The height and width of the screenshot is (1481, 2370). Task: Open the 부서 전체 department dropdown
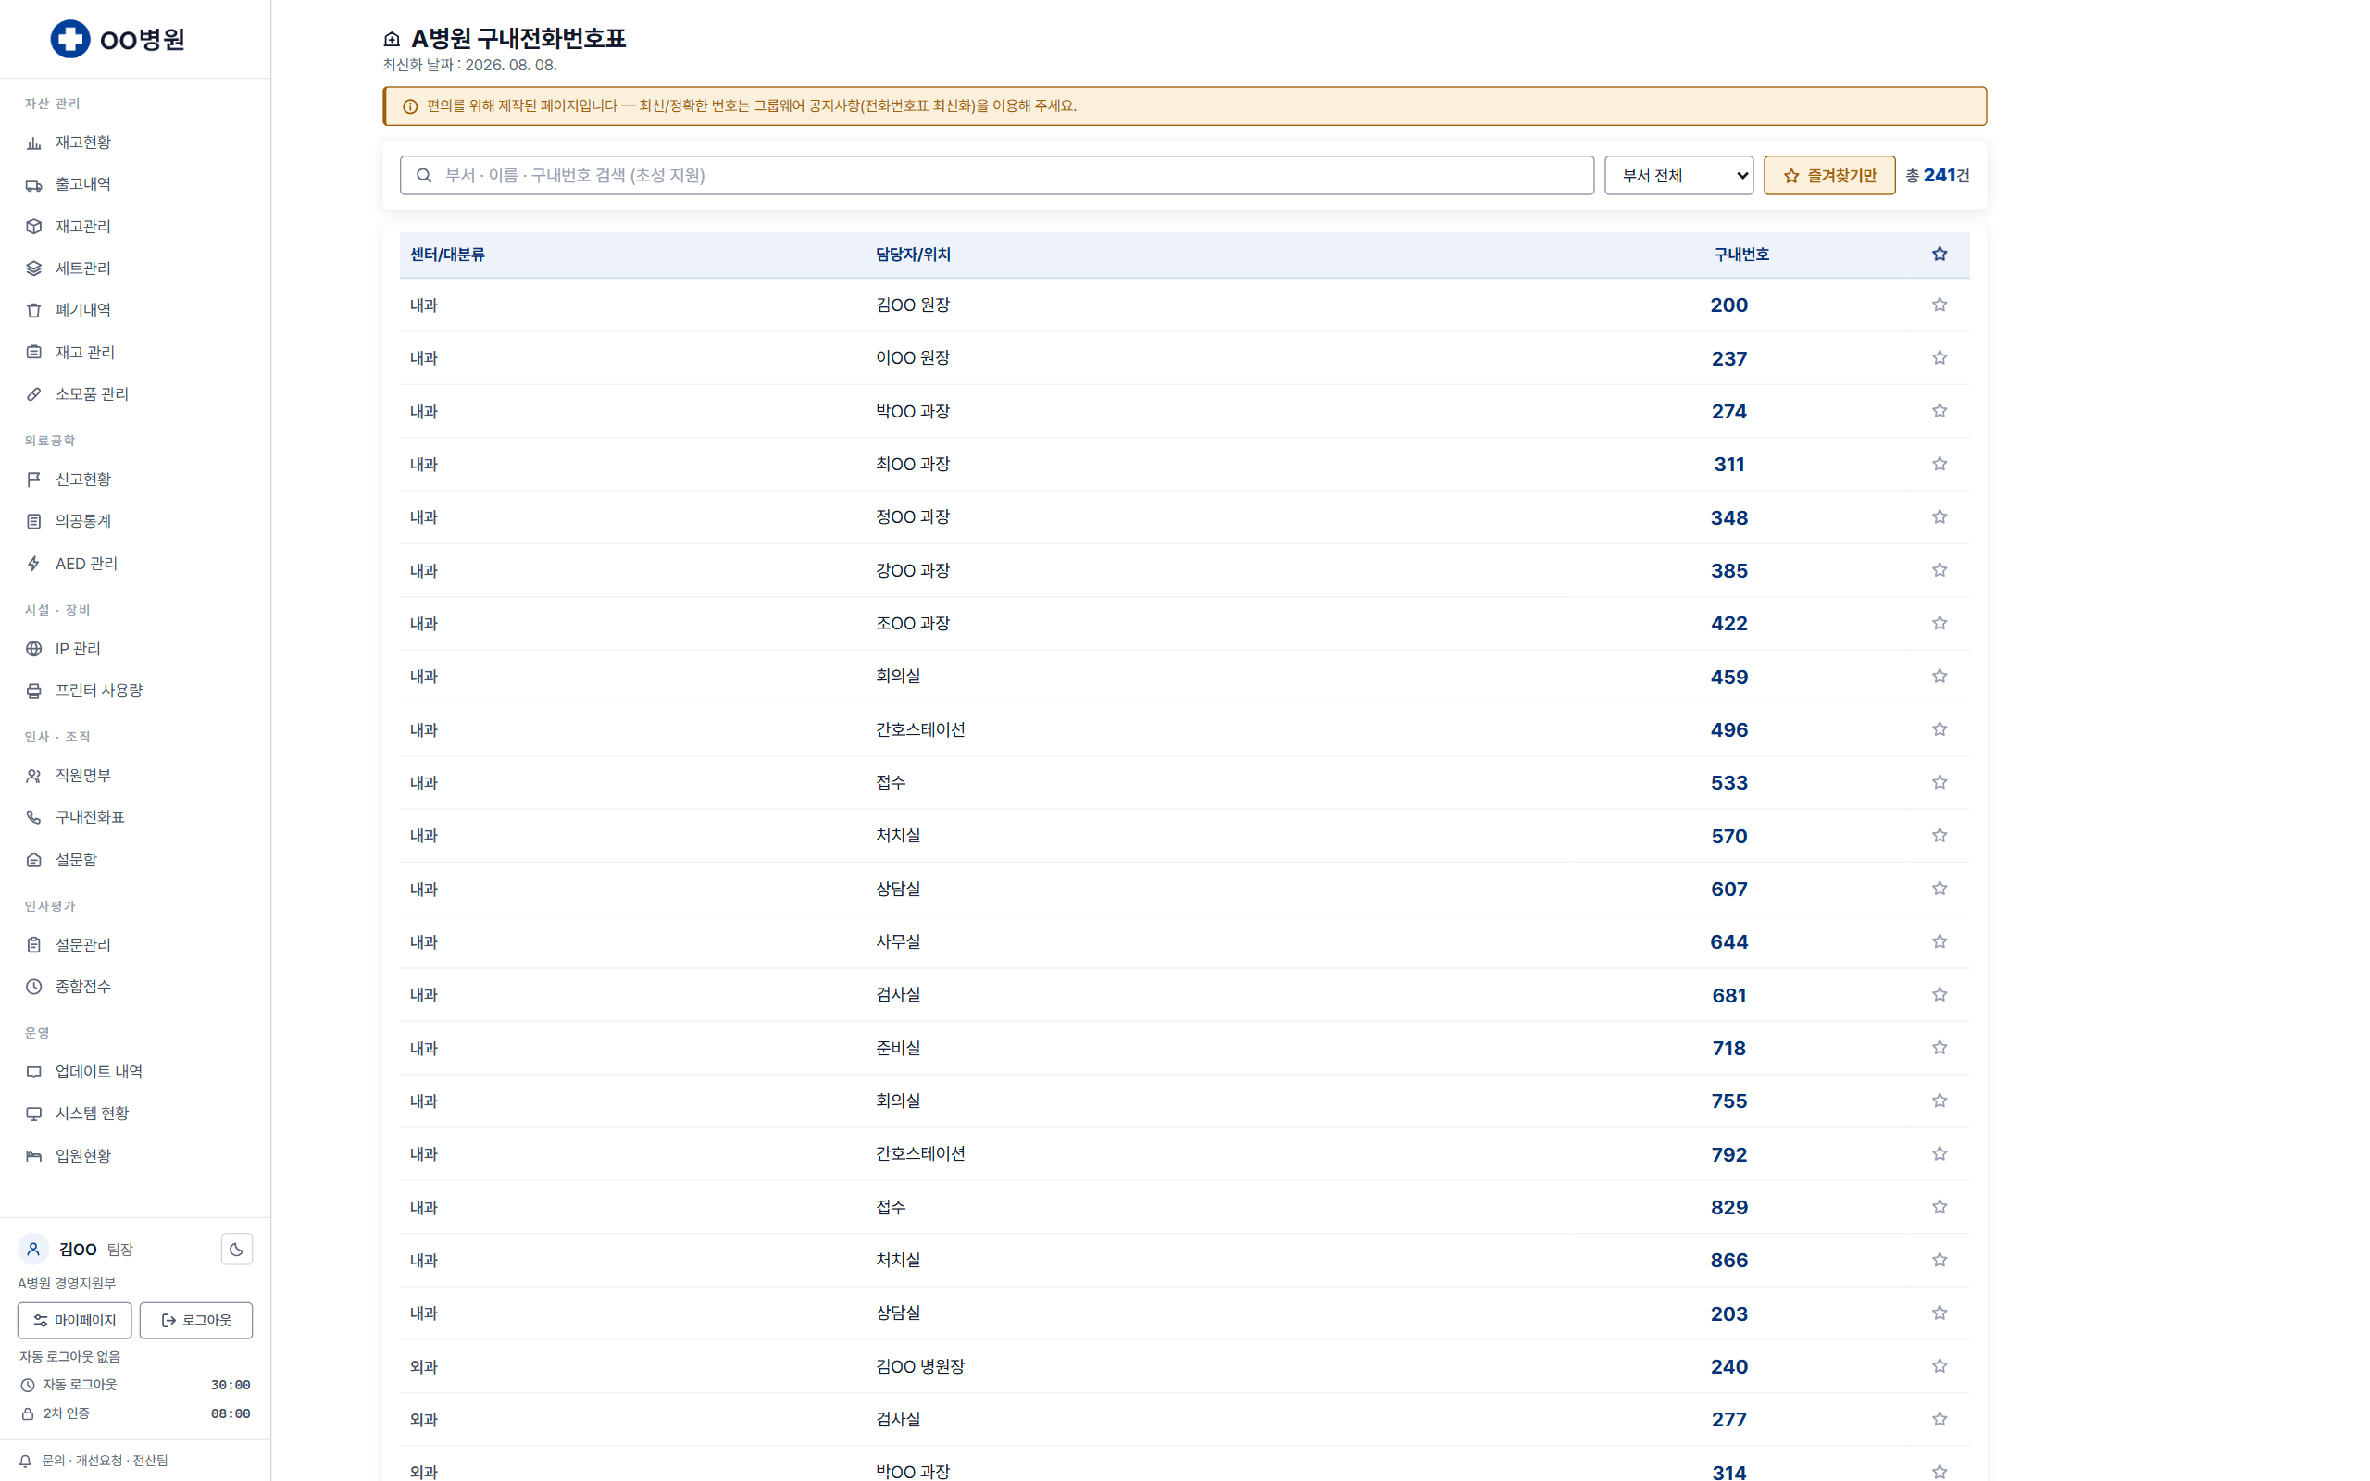coord(1678,175)
